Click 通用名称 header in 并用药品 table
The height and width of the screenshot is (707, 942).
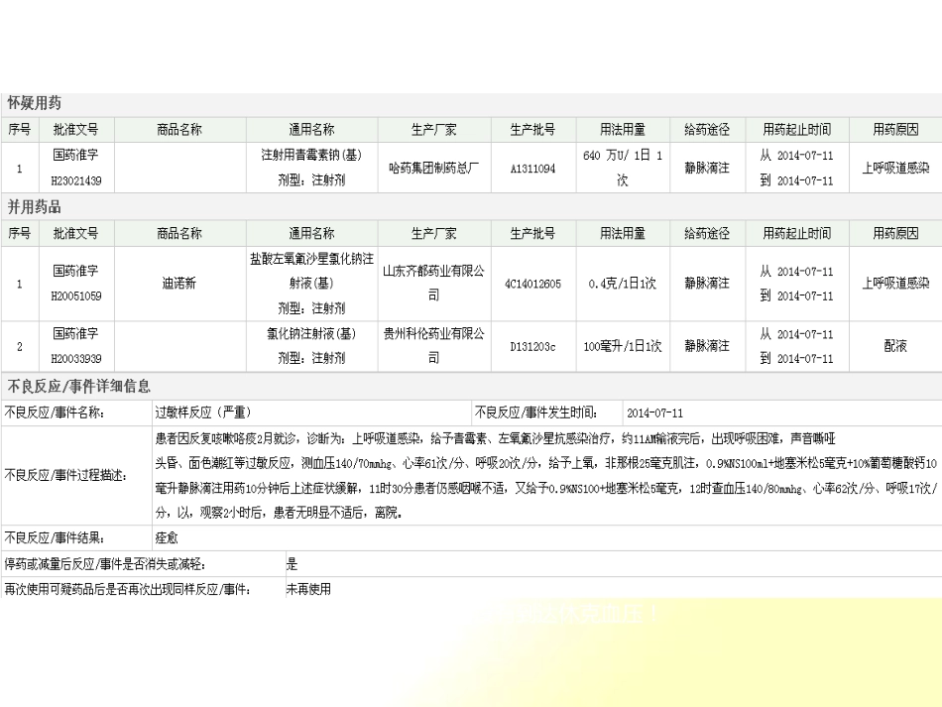tap(311, 234)
